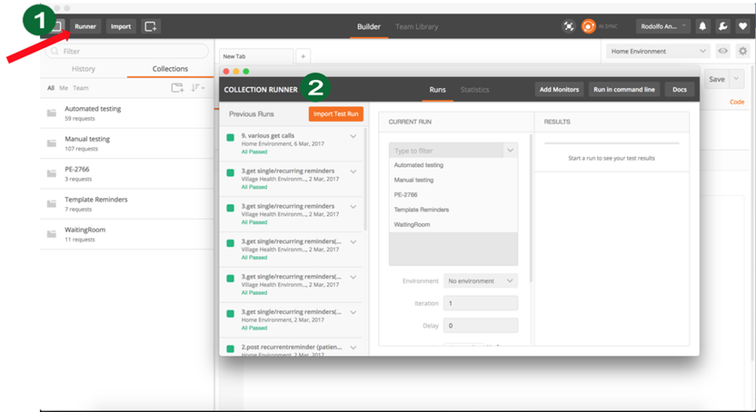Choose Template Reminders in the runner list
756x412 pixels.
(x=453, y=210)
